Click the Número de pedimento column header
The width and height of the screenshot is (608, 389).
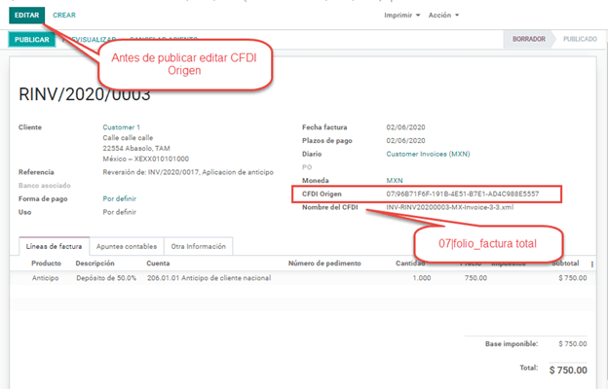[x=324, y=264]
